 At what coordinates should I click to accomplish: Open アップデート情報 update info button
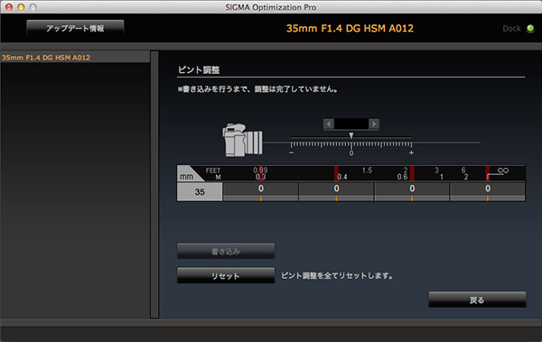coord(75,28)
